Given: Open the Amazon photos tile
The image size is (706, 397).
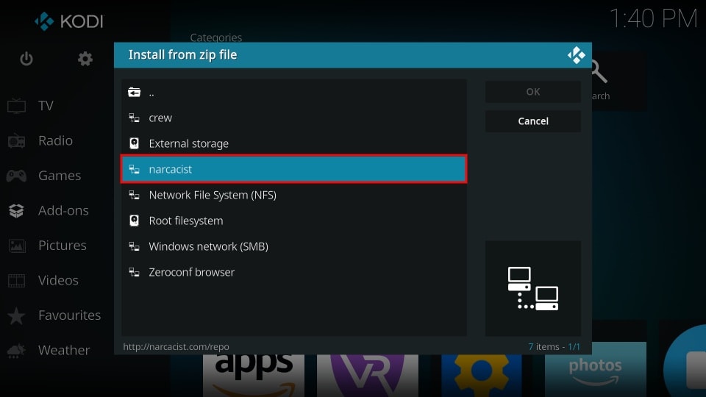Looking at the screenshot, I should [595, 370].
